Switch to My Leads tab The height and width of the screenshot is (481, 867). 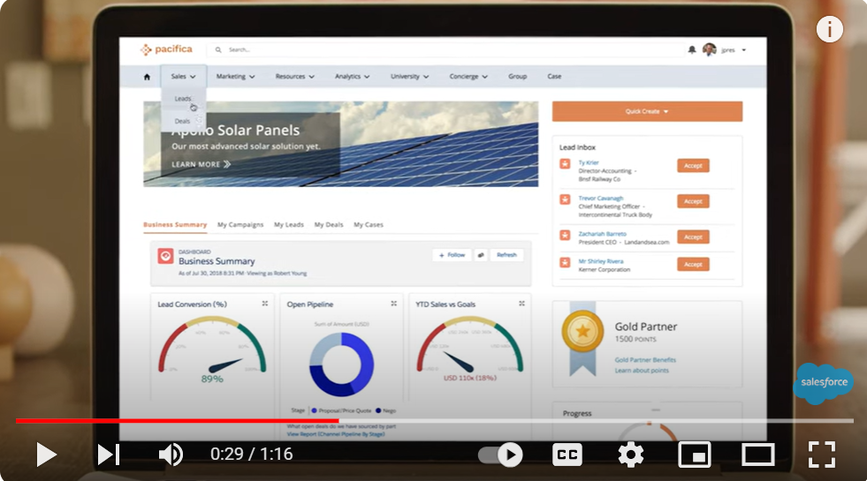coord(289,225)
